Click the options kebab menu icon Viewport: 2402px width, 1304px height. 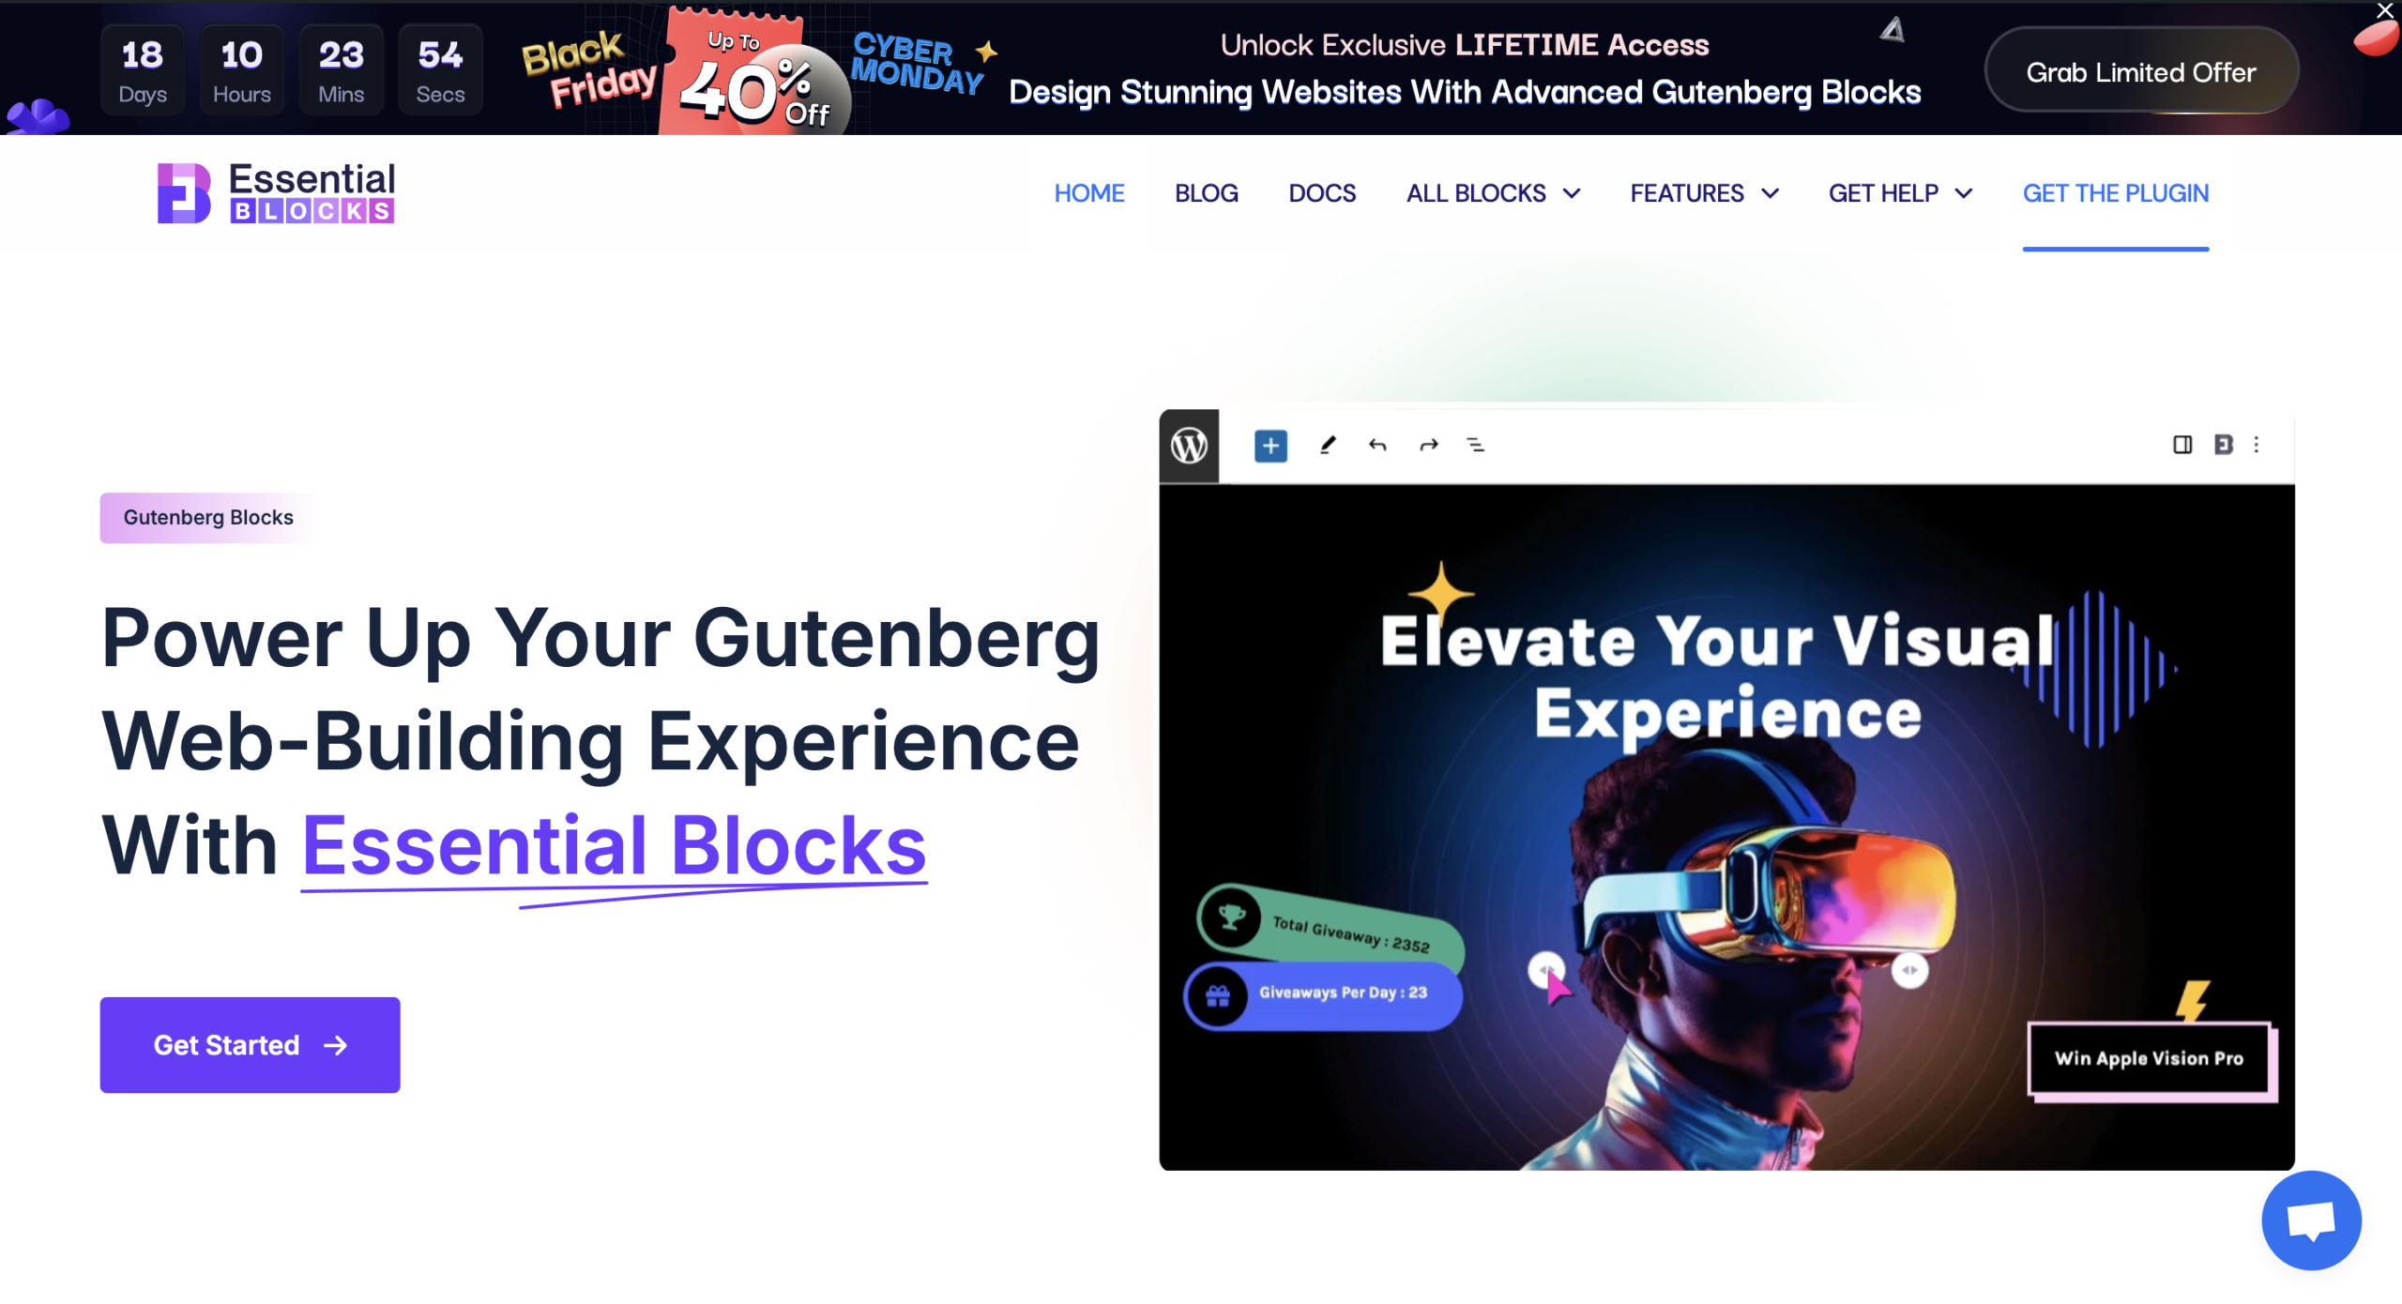click(x=2256, y=445)
